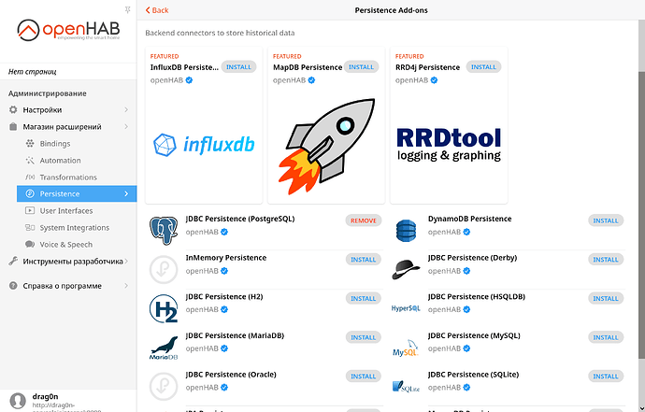Install JDBC Persistence (H2)

pyautogui.click(x=364, y=299)
